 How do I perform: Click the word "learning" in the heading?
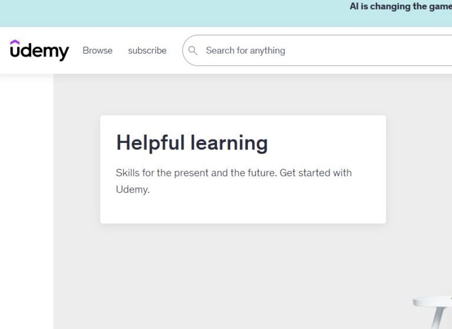(x=229, y=143)
